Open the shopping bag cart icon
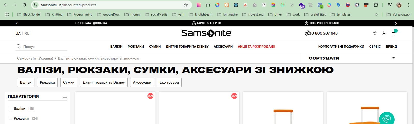414x124 pixels. tap(394, 33)
